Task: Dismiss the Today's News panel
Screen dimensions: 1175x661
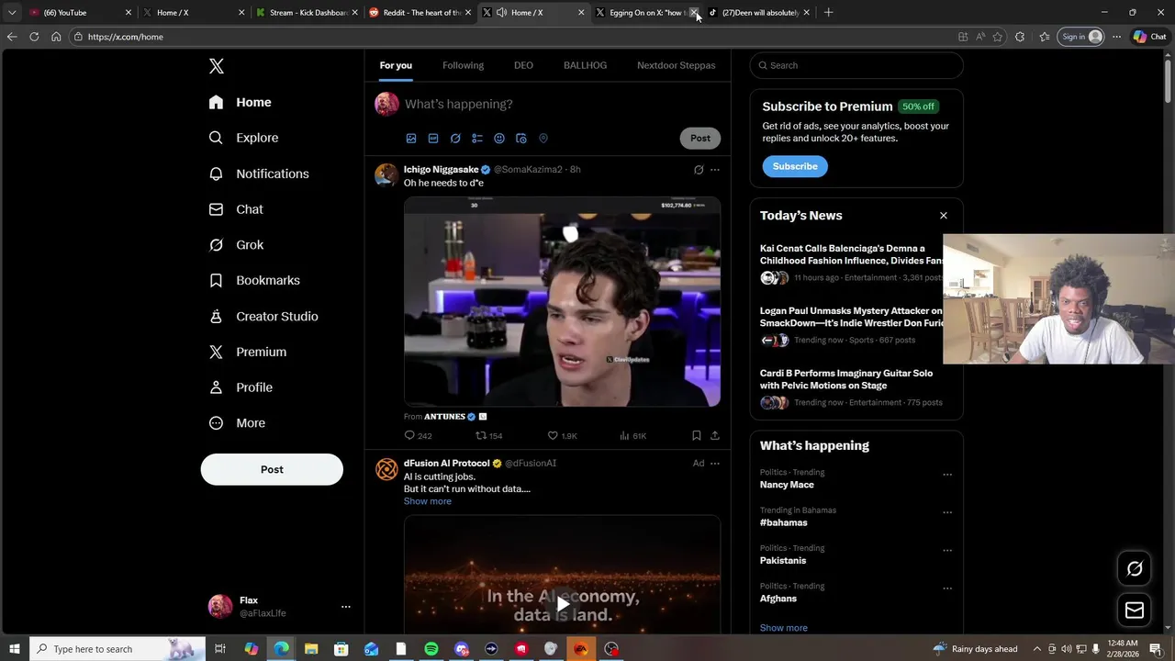Action: click(943, 216)
